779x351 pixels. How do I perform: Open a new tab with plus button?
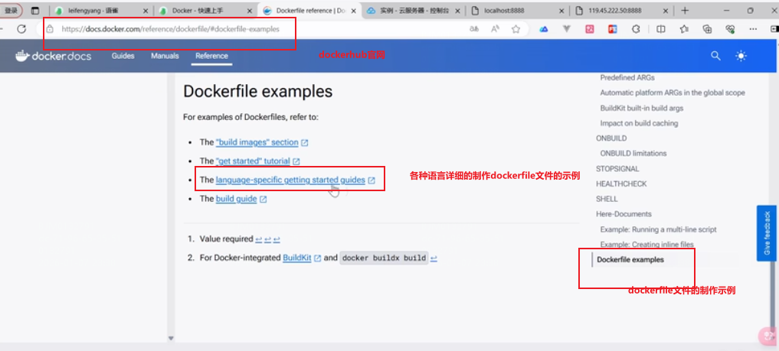pos(685,11)
